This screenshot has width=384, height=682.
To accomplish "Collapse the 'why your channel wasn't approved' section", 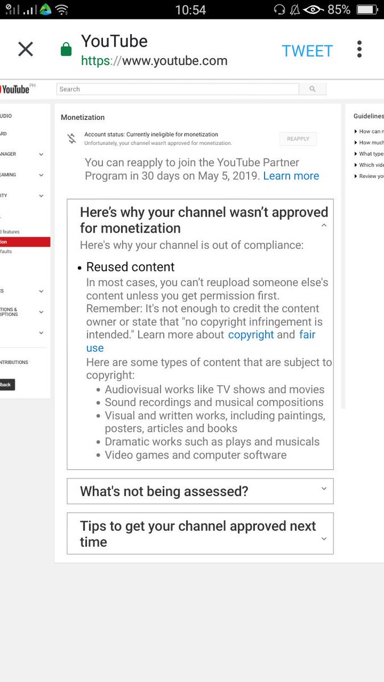I will coord(324,226).
